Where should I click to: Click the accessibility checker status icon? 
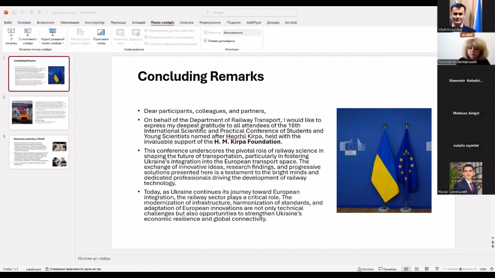coord(47,269)
